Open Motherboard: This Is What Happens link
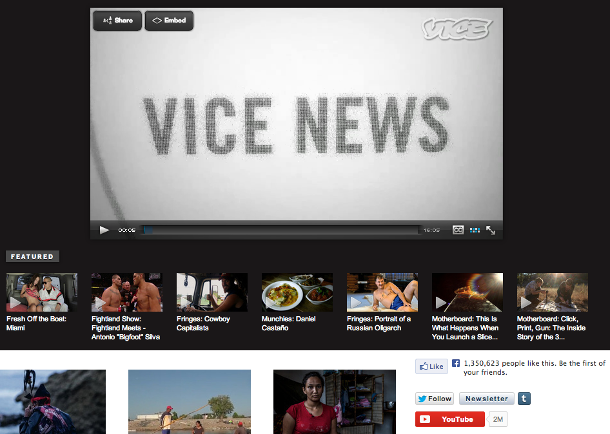 click(x=465, y=328)
